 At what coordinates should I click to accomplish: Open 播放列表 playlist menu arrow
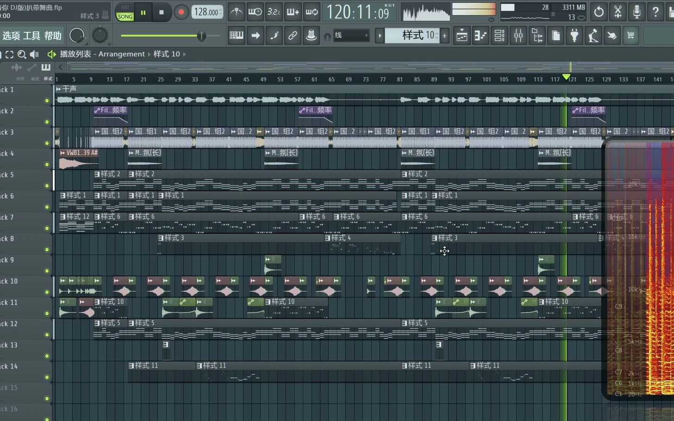51,54
